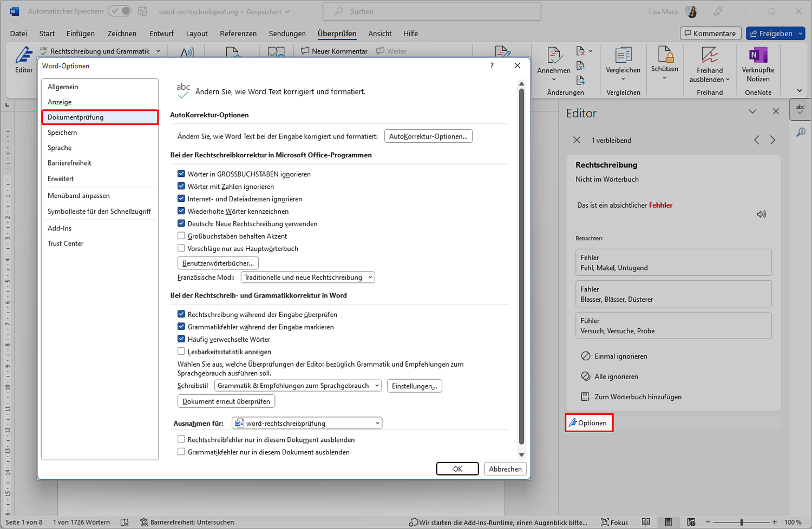Click the search magnifier icon on right sidebar
This screenshot has height=529, width=812.
[x=801, y=132]
